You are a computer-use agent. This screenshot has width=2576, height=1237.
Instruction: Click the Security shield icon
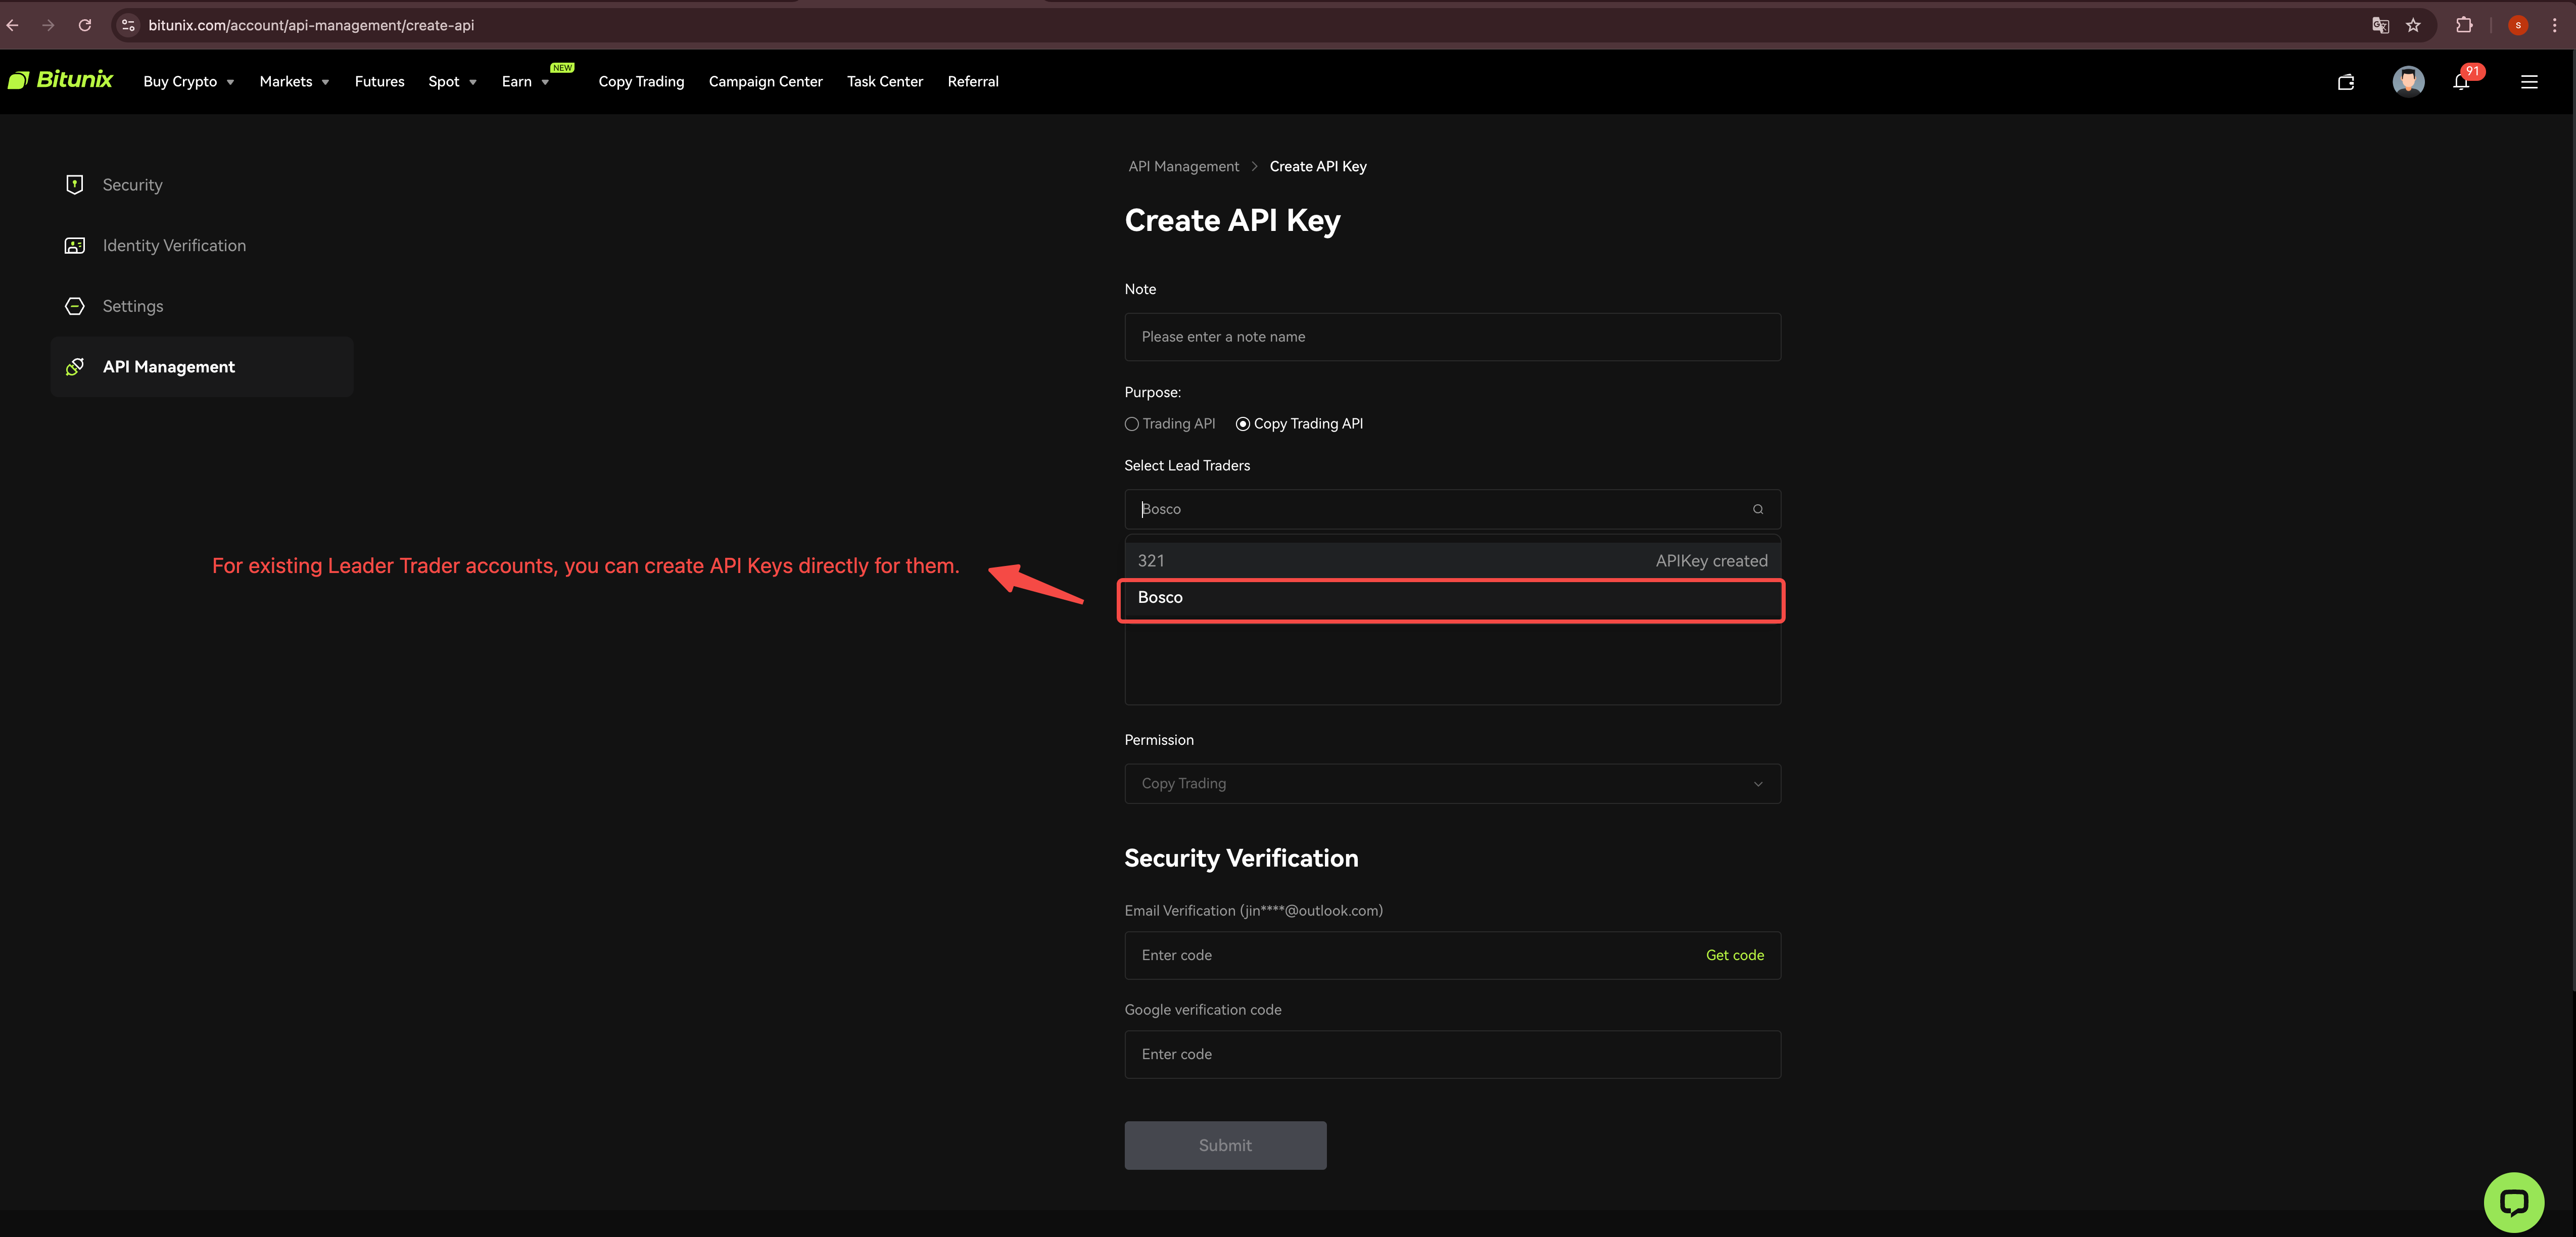pyautogui.click(x=75, y=184)
